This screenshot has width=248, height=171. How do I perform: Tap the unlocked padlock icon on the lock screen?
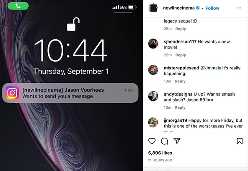click(x=73, y=24)
